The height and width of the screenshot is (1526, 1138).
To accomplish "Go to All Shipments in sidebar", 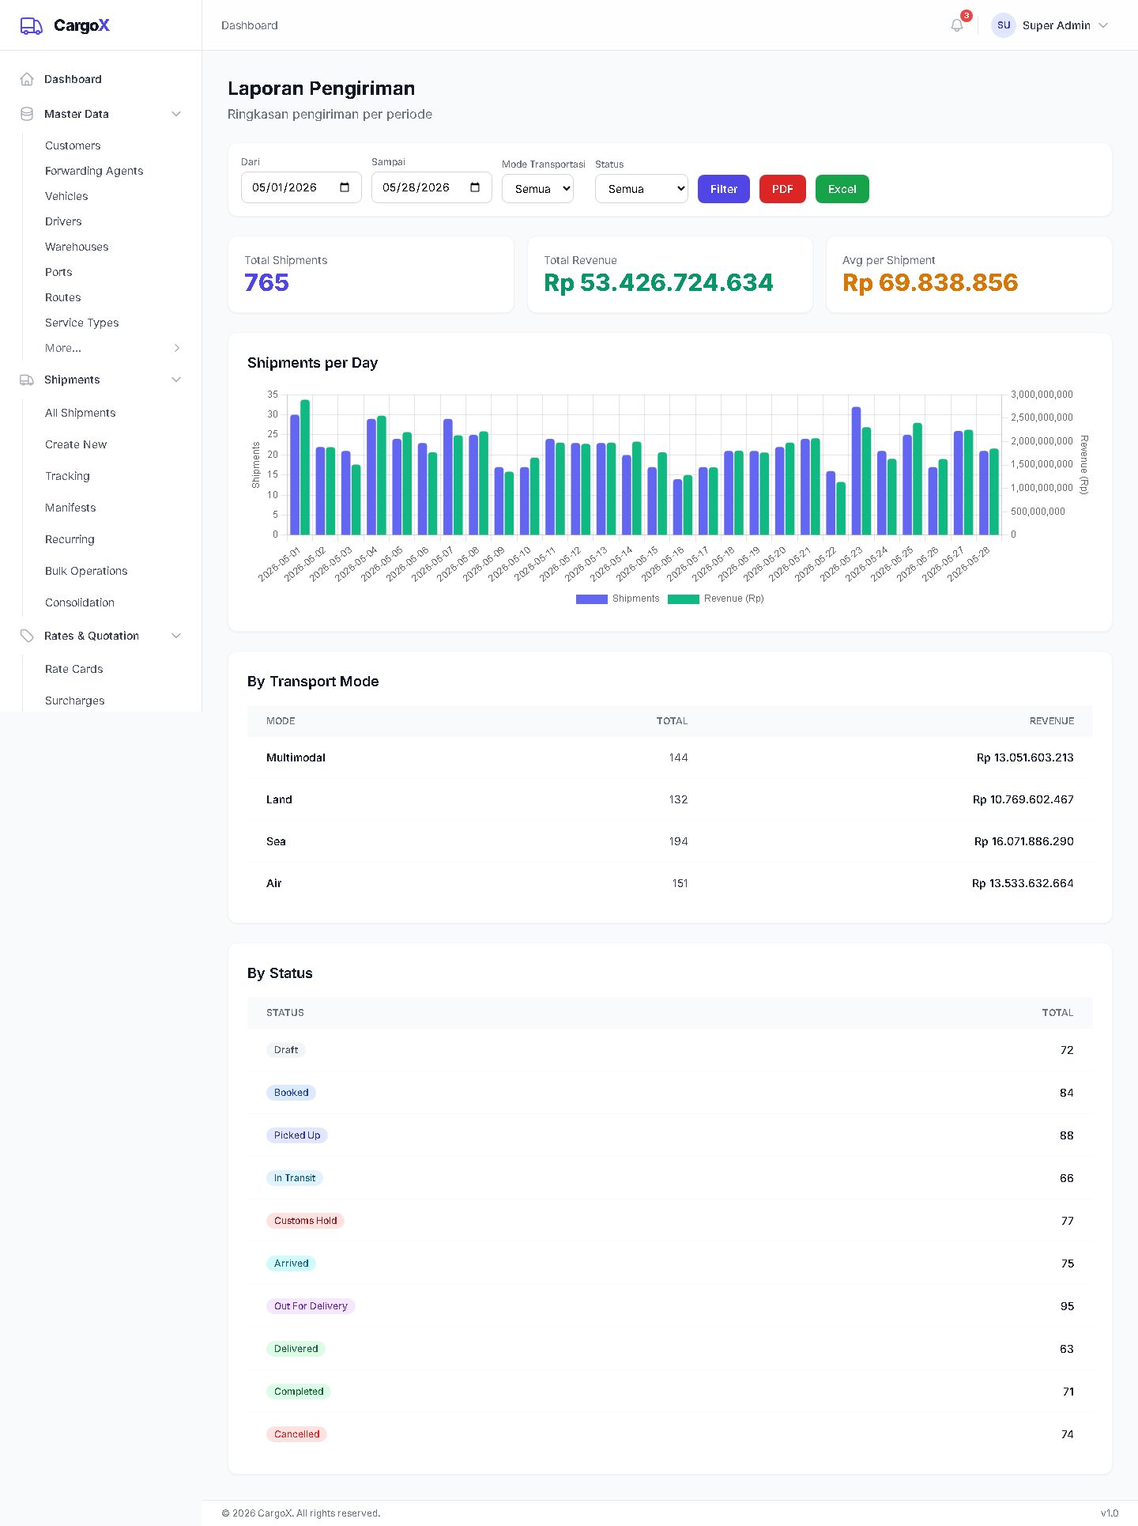I will (81, 413).
